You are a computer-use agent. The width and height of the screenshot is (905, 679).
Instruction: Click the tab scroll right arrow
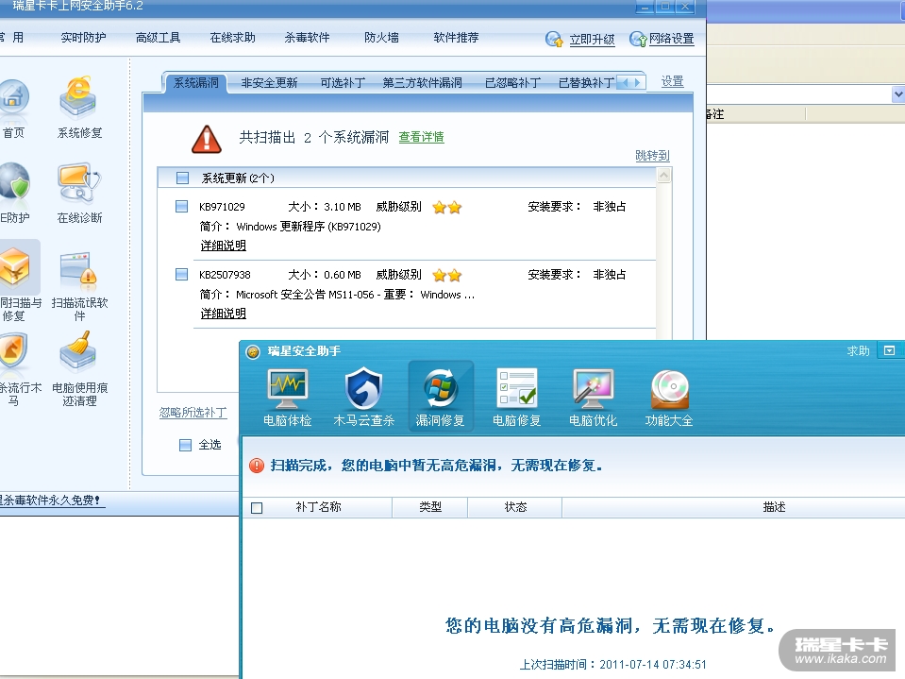(637, 82)
